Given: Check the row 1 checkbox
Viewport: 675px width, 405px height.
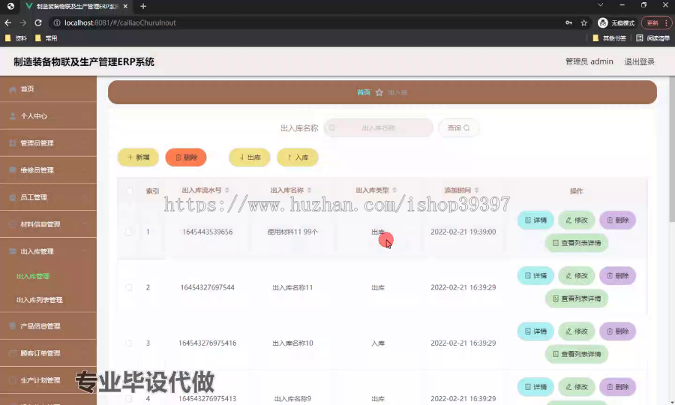Looking at the screenshot, I should (129, 232).
